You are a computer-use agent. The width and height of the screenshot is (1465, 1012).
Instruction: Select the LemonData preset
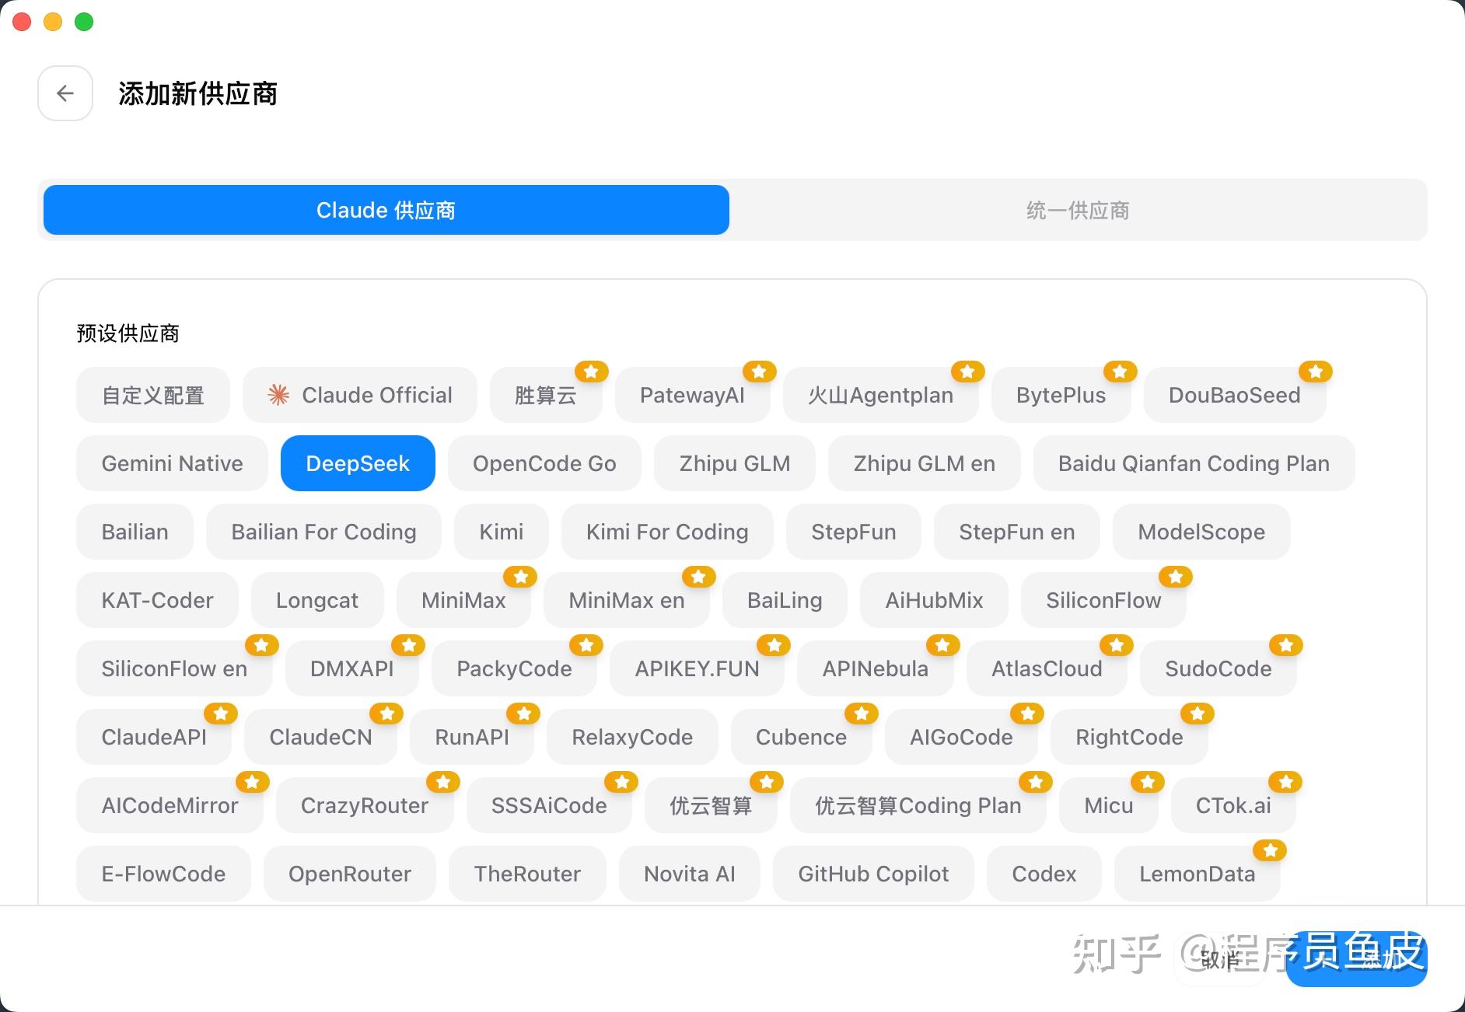tap(1197, 874)
